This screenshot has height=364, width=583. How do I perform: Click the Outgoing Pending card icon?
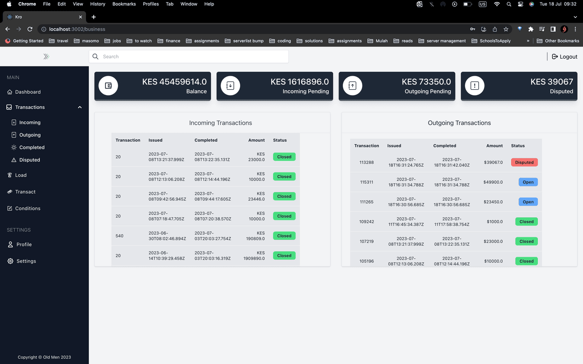click(353, 86)
